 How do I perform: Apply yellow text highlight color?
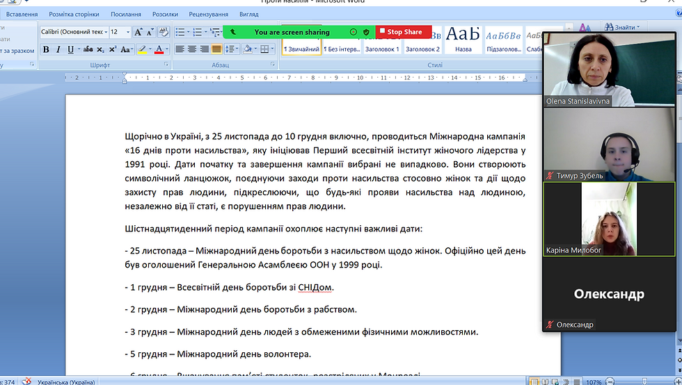pyautogui.click(x=142, y=49)
